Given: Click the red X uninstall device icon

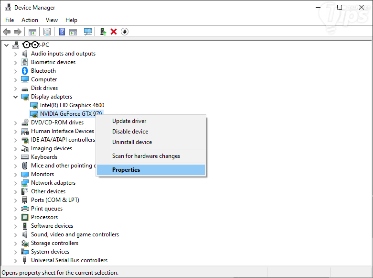Looking at the screenshot, I should tap(114, 32).
